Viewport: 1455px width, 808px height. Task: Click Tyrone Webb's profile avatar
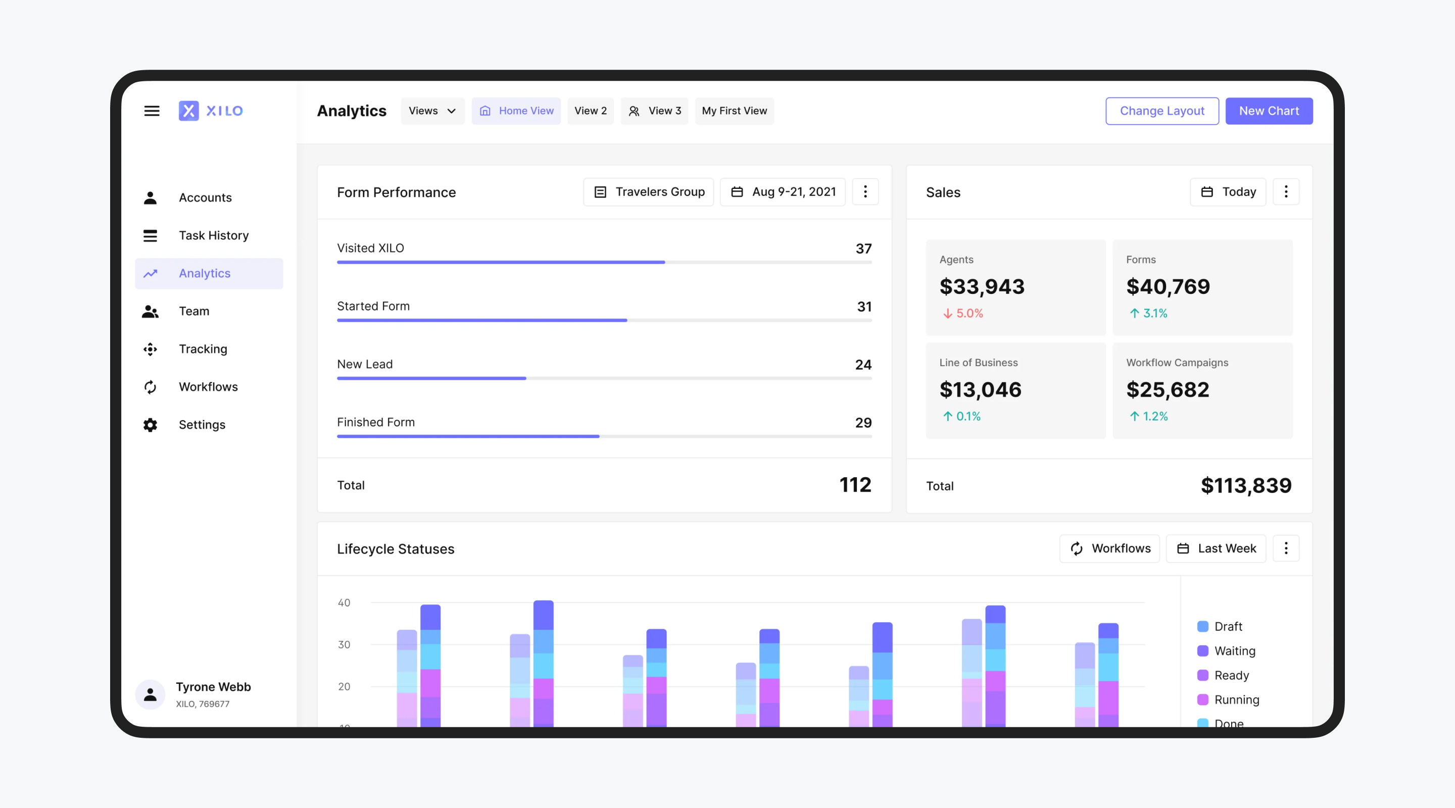150,694
